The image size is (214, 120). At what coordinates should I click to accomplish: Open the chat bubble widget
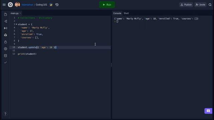(x=208, y=111)
